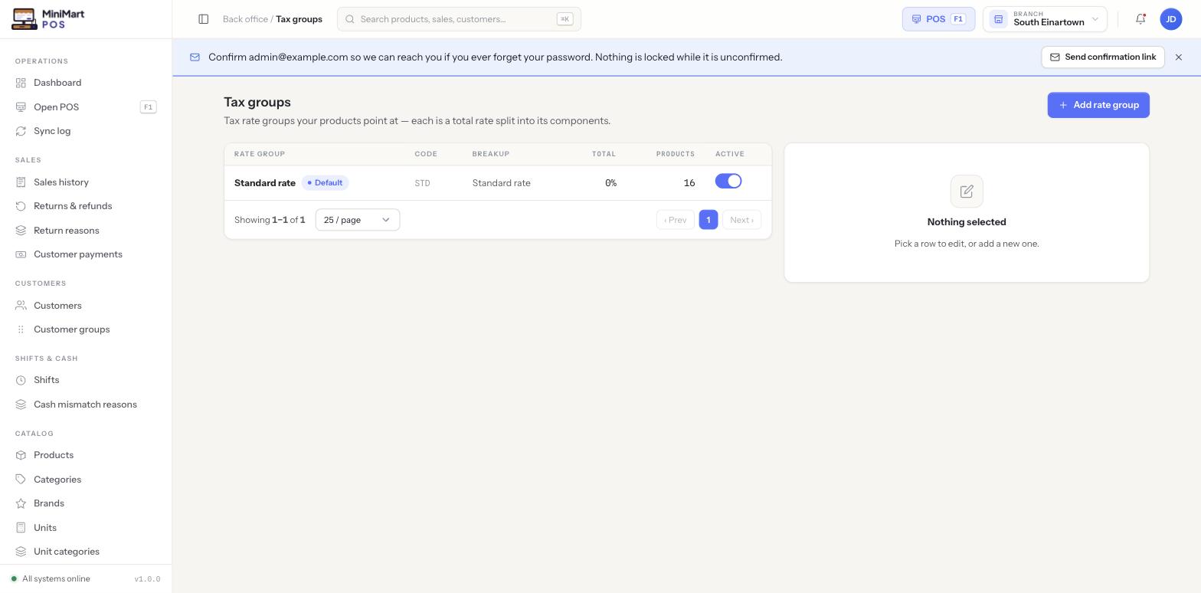Open Brands in the catalog

(86, 503)
